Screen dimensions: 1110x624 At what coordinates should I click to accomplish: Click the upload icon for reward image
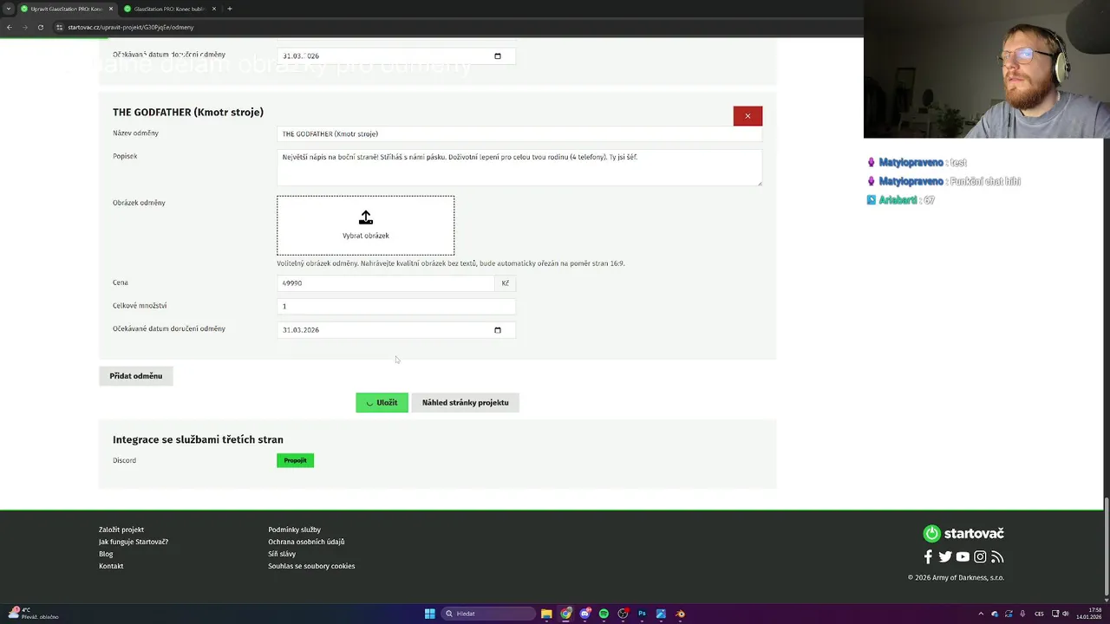click(x=366, y=218)
